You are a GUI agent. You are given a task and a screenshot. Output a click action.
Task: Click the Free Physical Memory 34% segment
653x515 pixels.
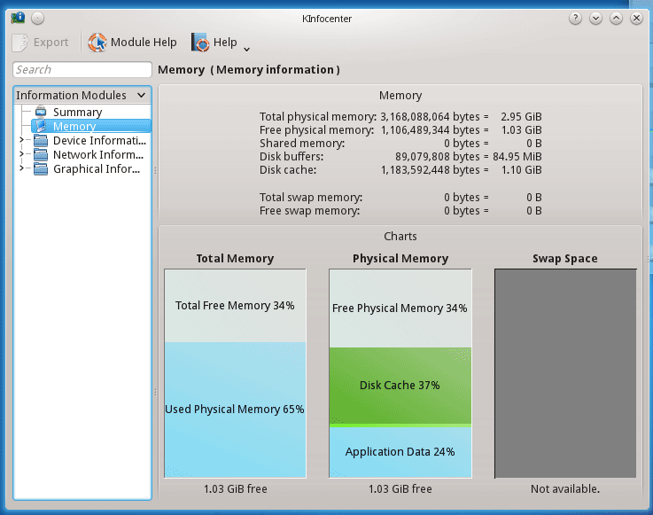pyautogui.click(x=400, y=308)
